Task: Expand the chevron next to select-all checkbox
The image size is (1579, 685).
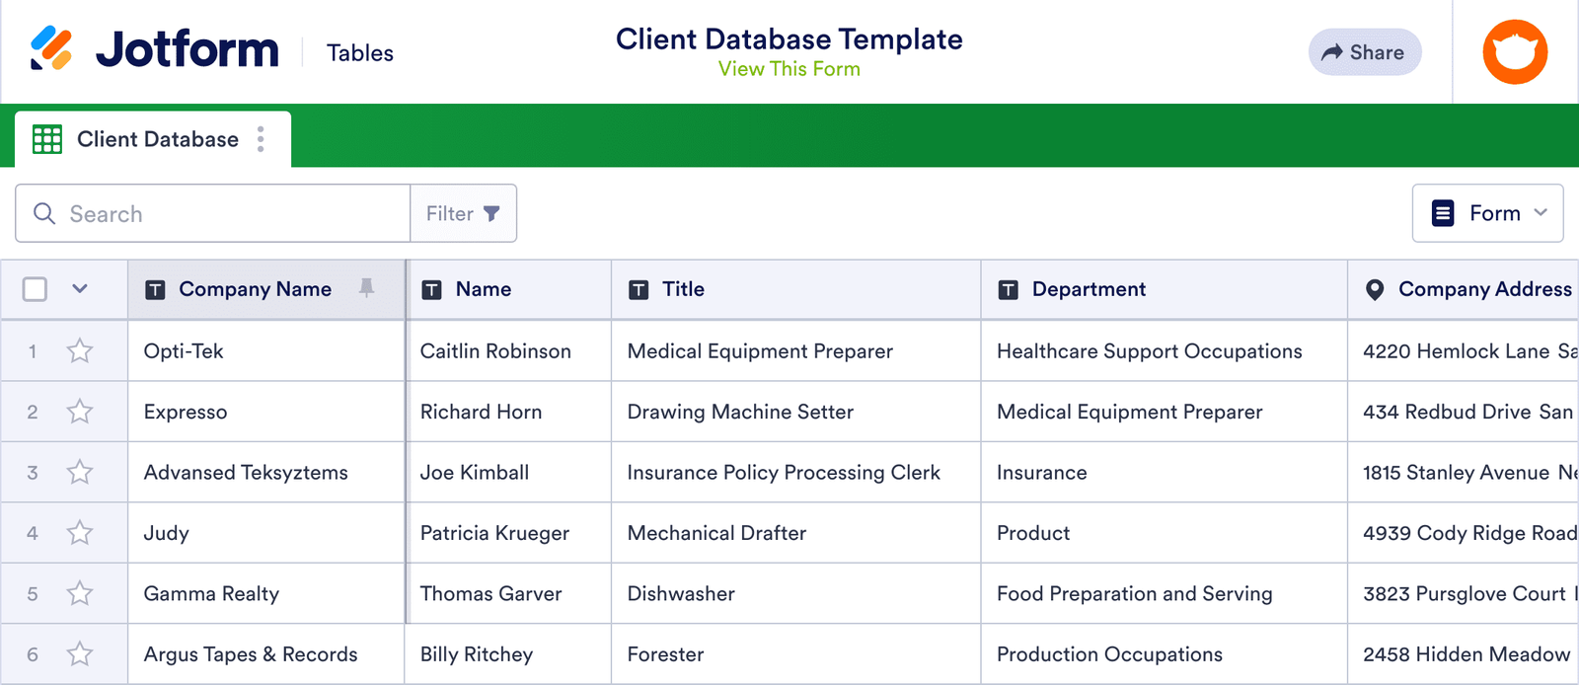Action: point(80,289)
